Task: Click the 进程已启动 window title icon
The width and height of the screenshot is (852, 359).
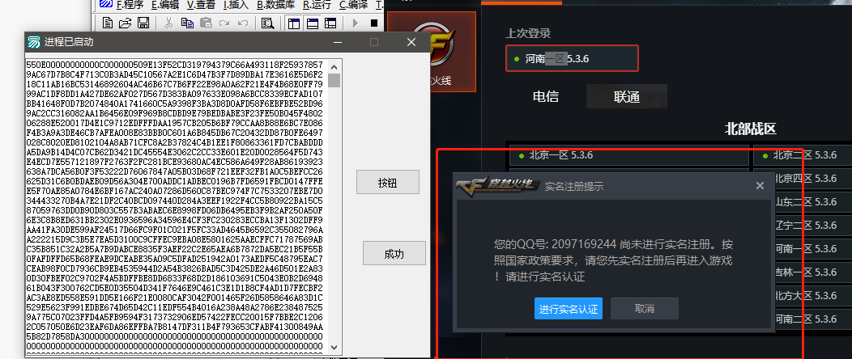Action: pos(34,42)
